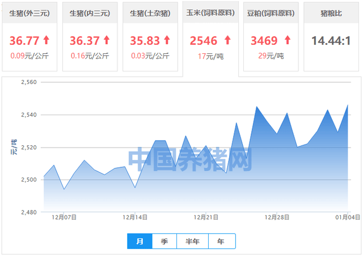Image resolution: width=363 pixels, height=257 pixels.
Task: Click the soybean meal price 3469
Action: coord(264,41)
